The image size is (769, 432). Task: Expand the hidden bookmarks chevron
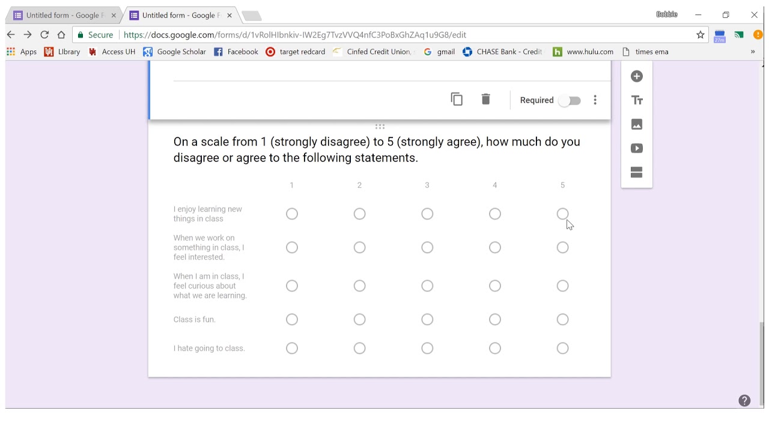[x=752, y=52]
